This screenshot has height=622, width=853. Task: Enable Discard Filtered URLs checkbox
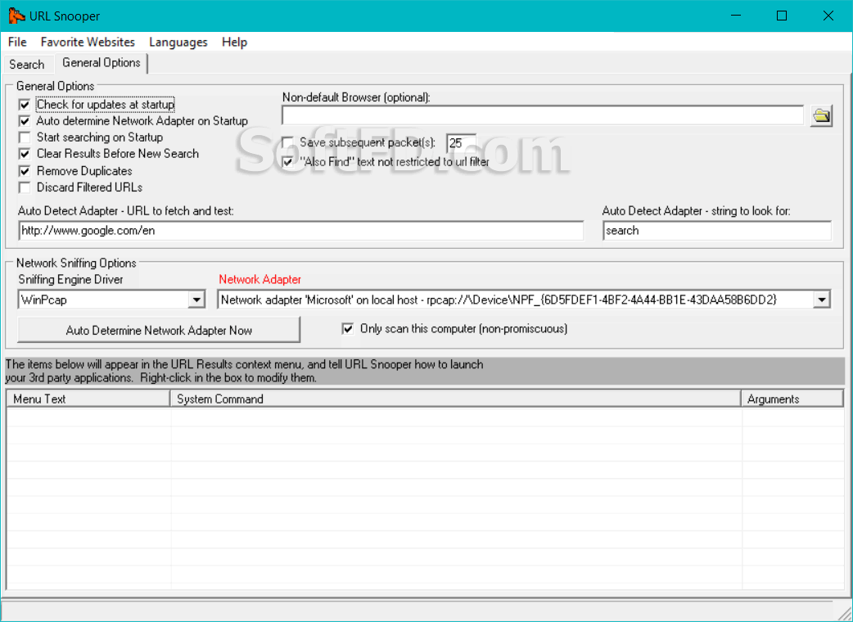point(25,187)
